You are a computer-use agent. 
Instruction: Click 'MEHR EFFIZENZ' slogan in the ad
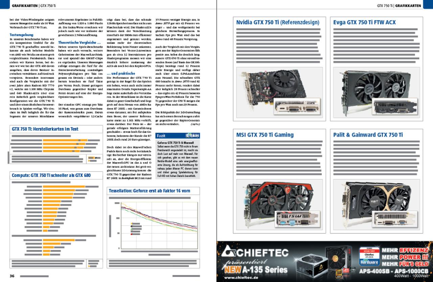(405, 251)
